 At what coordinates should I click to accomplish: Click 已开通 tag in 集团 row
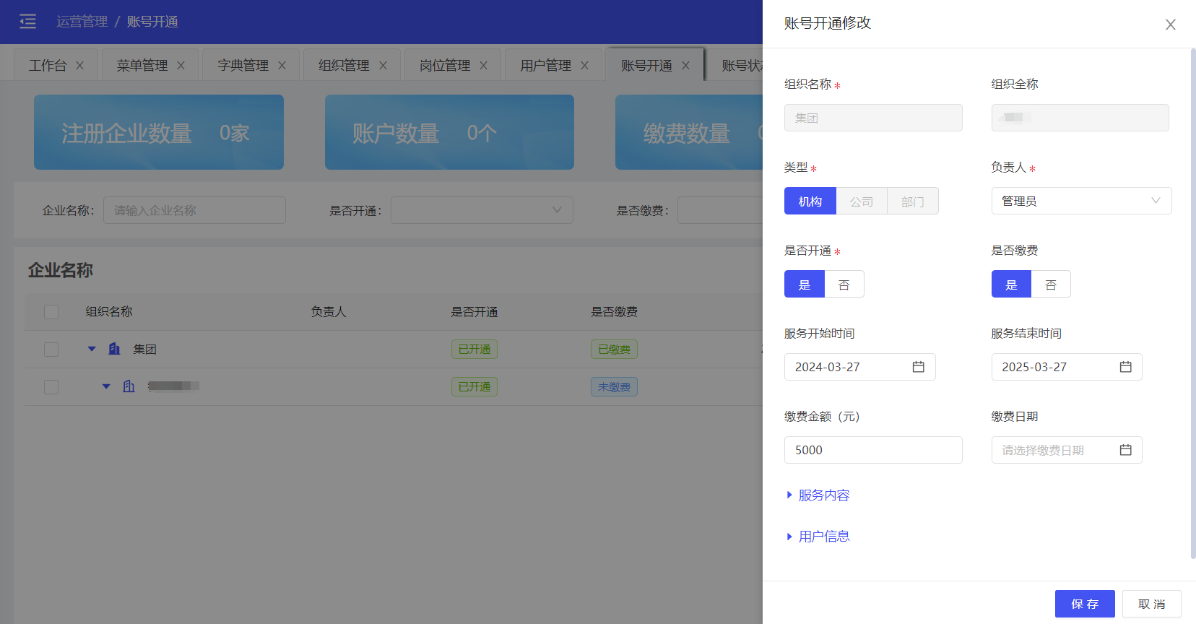[x=474, y=350]
